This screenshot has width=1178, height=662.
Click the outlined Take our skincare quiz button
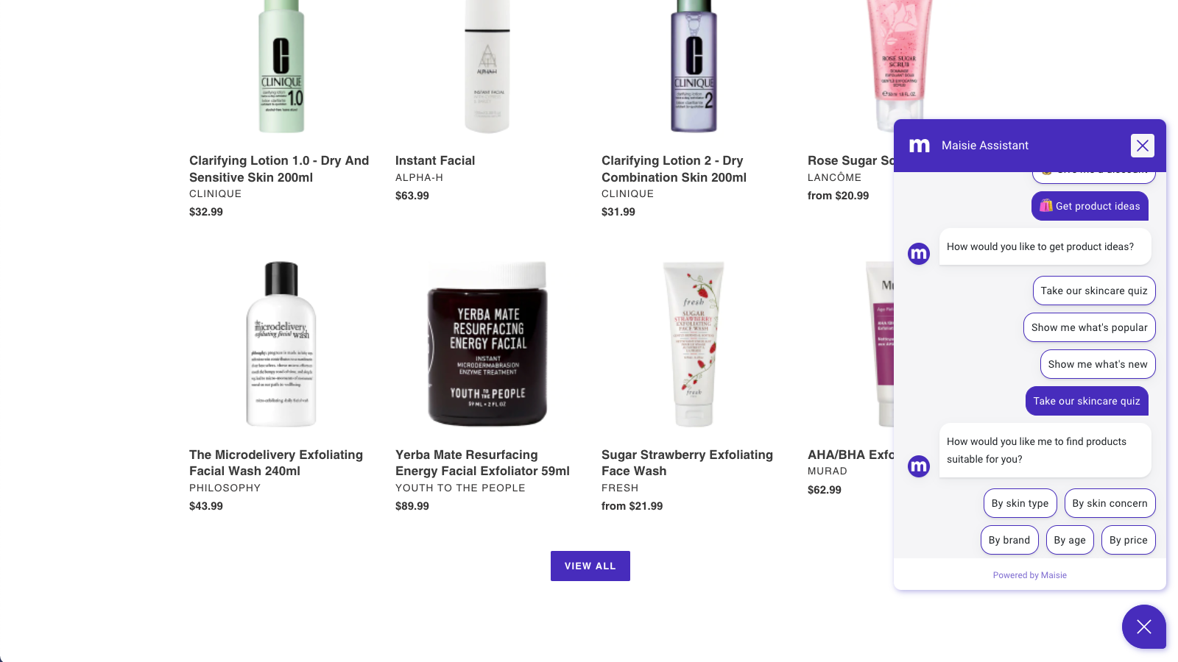[x=1094, y=291]
